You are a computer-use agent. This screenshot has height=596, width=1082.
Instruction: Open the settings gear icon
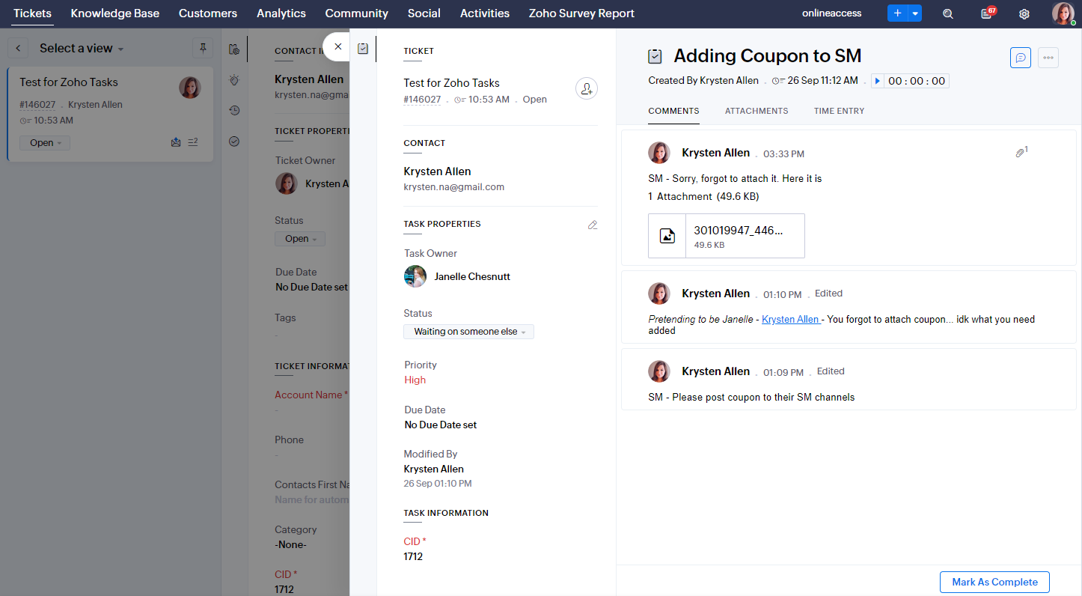click(1024, 13)
